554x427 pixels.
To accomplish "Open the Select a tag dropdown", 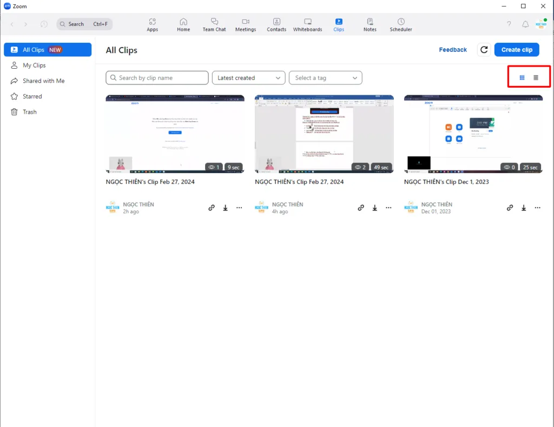I will [x=325, y=78].
